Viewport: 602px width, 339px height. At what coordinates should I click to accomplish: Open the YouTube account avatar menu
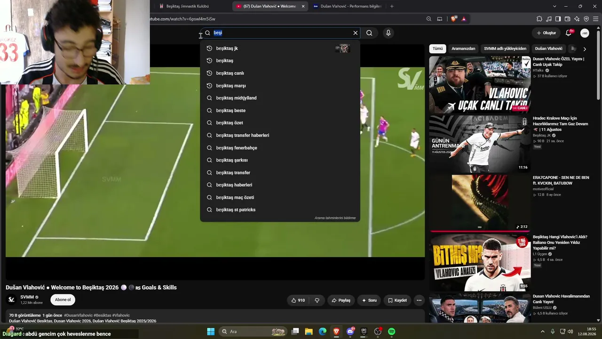585,33
